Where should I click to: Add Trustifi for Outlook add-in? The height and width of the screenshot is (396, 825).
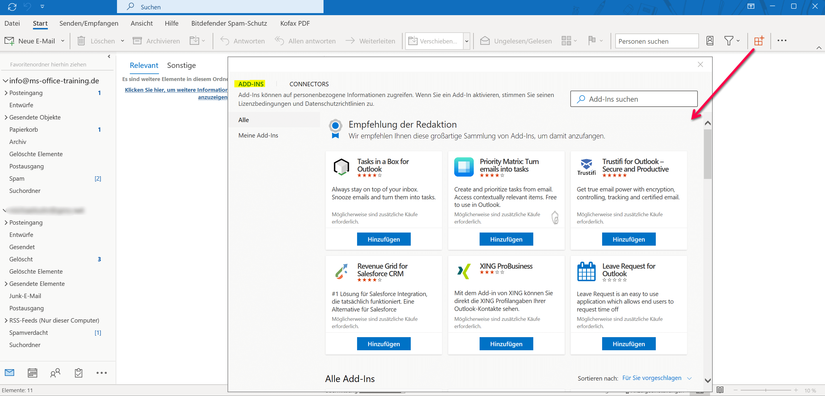[628, 239]
